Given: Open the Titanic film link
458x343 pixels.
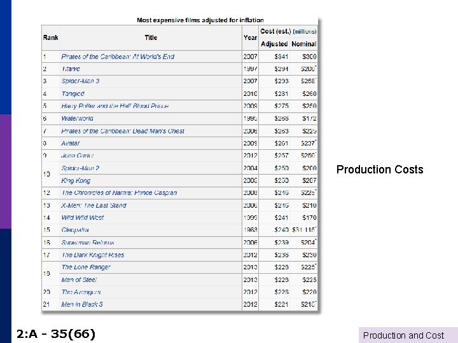Looking at the screenshot, I should [71, 69].
